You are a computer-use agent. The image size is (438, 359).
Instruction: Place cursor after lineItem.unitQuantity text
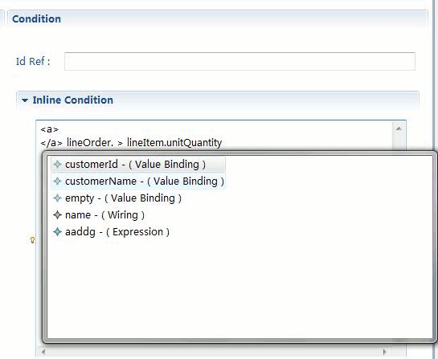pos(223,143)
